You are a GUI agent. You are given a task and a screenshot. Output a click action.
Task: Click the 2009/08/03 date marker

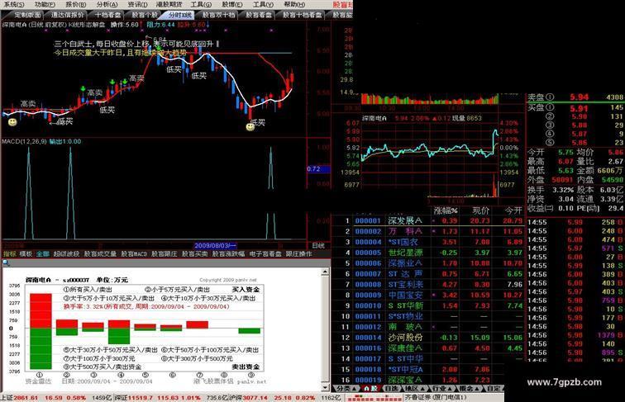[215, 246]
